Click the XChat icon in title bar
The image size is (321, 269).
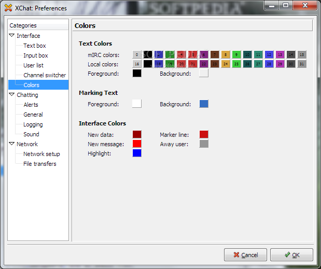coord(8,8)
